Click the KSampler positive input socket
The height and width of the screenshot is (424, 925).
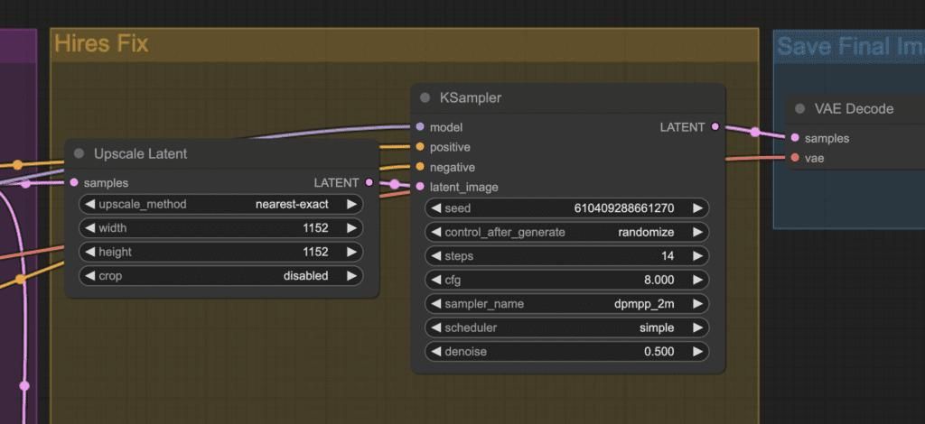[420, 147]
